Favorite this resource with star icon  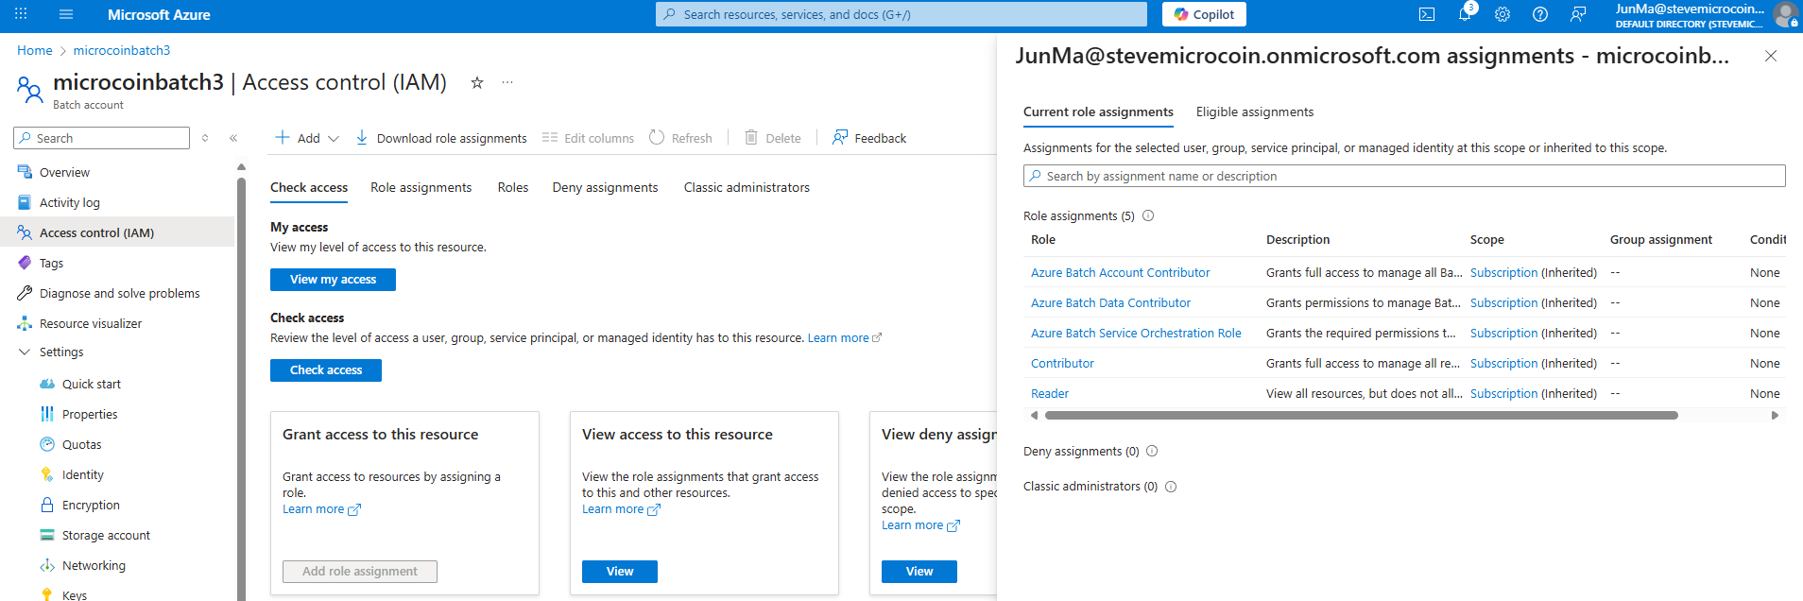coord(477,82)
